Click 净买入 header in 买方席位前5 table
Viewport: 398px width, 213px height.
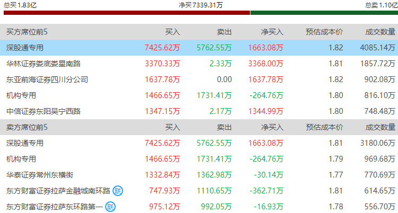point(272,32)
